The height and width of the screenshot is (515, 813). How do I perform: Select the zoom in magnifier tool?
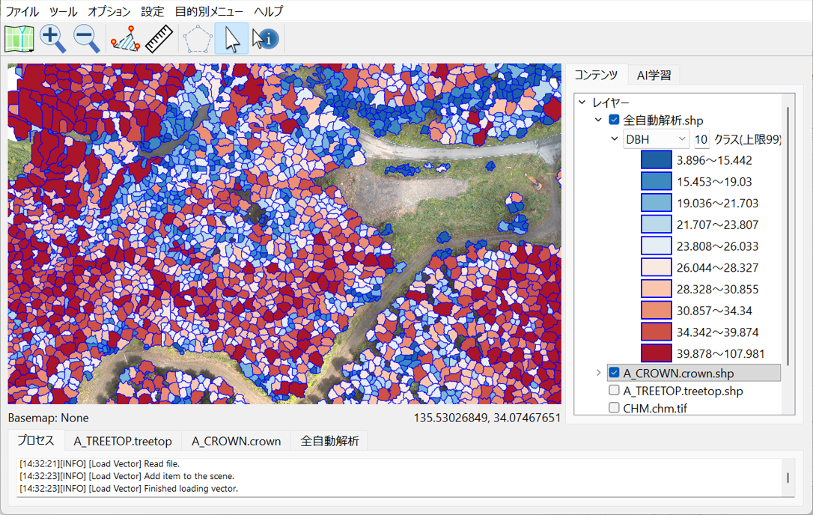[x=52, y=39]
